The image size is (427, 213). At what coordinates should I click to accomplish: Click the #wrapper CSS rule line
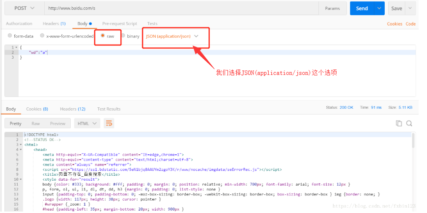[67, 204]
